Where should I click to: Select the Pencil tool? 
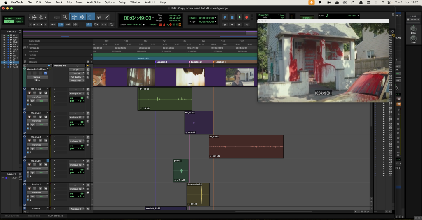click(x=107, y=17)
